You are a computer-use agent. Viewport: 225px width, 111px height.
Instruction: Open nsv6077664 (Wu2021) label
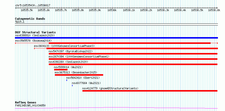point(86,83)
